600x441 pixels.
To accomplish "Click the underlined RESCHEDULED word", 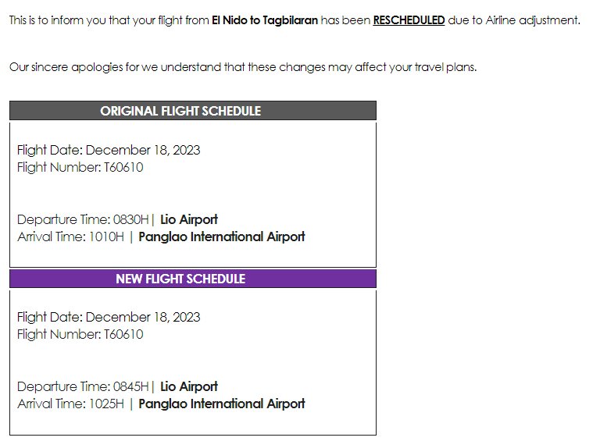I will point(409,20).
